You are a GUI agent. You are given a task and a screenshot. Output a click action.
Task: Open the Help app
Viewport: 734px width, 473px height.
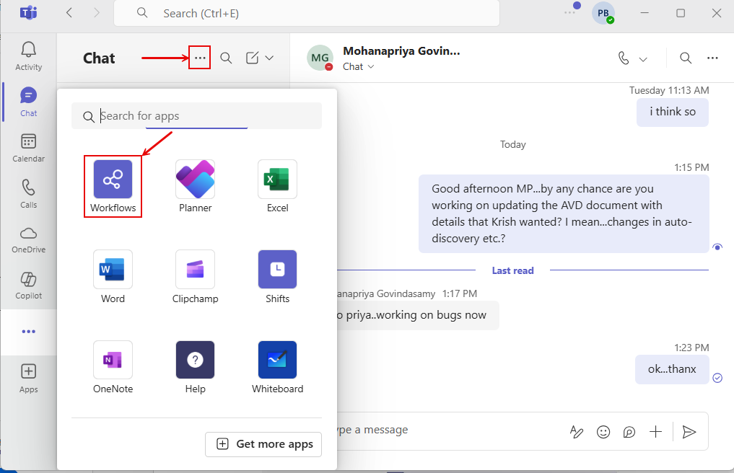pyautogui.click(x=195, y=360)
